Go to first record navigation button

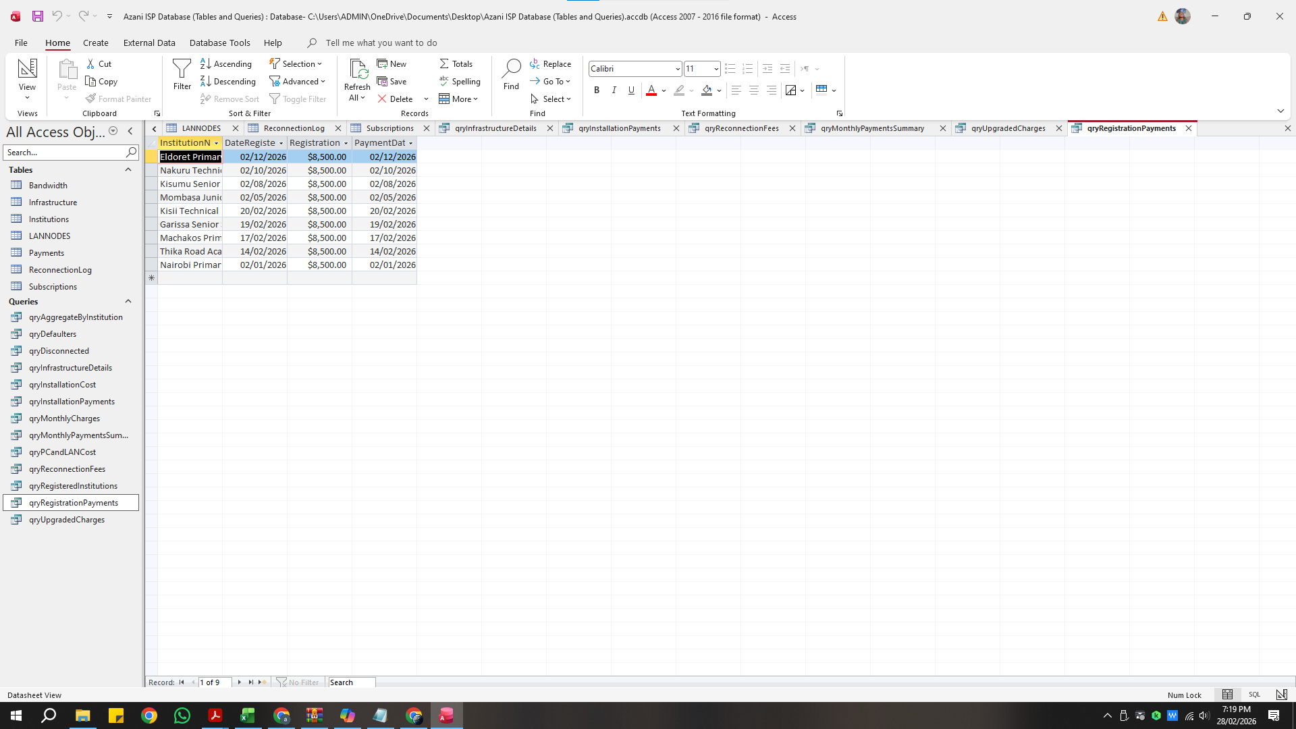182,682
